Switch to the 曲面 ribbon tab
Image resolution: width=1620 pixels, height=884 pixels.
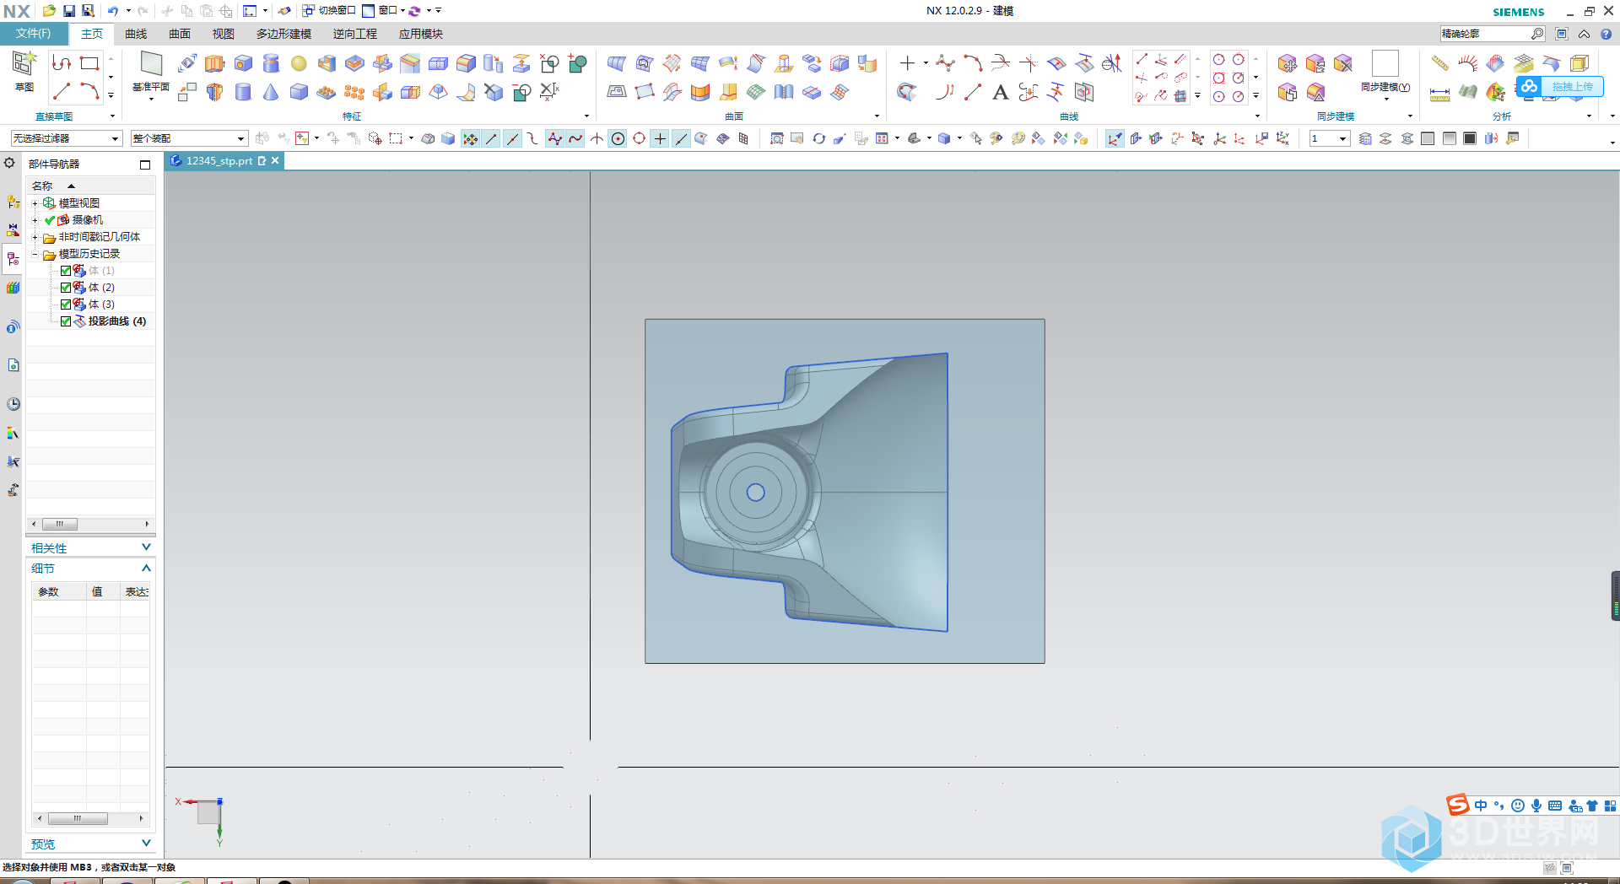pos(180,34)
